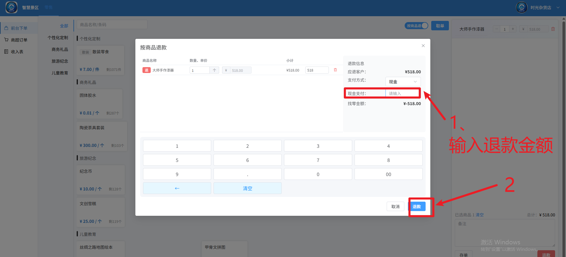This screenshot has width=566, height=257.
Task: Select the 文创雪糕 product card
Action: [101, 212]
